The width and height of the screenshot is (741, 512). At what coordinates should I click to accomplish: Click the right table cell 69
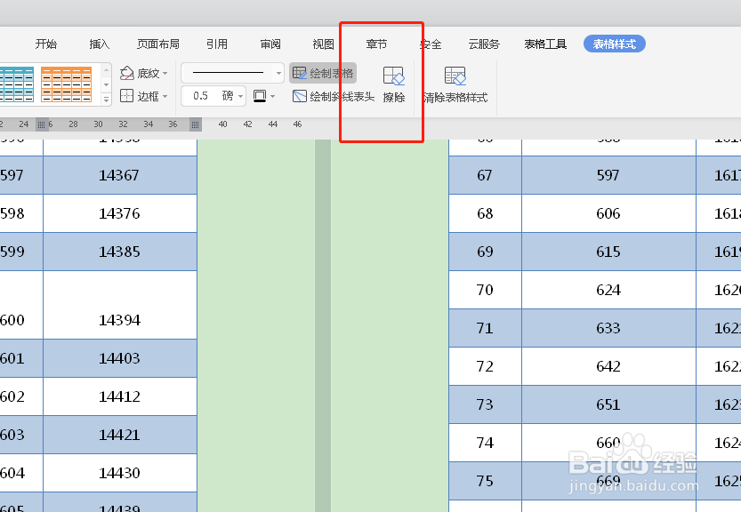[x=485, y=252]
